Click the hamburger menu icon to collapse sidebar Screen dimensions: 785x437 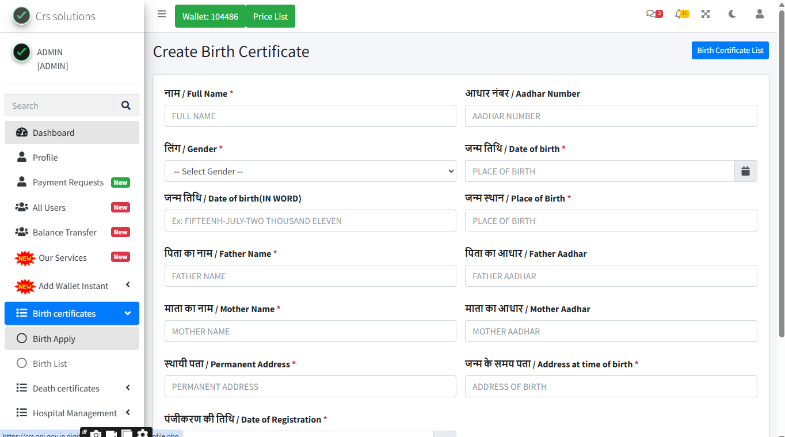pyautogui.click(x=162, y=14)
